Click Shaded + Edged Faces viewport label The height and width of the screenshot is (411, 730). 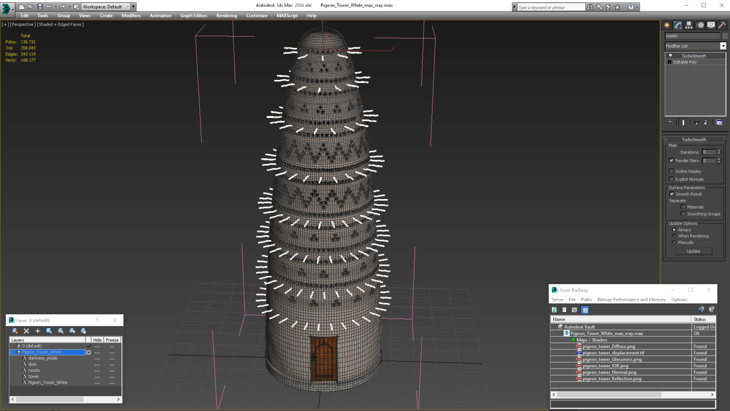[61, 24]
